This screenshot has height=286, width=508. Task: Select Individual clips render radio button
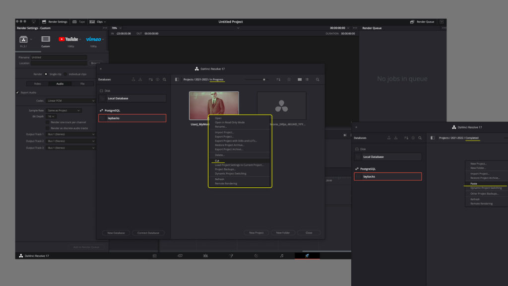tap(65, 74)
